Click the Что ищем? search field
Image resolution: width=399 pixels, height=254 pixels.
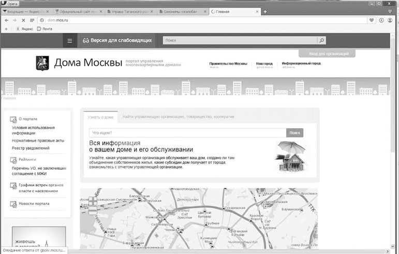pyautogui.click(x=187, y=133)
